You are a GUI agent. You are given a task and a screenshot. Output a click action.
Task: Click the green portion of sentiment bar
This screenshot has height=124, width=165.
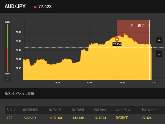tap(8, 36)
